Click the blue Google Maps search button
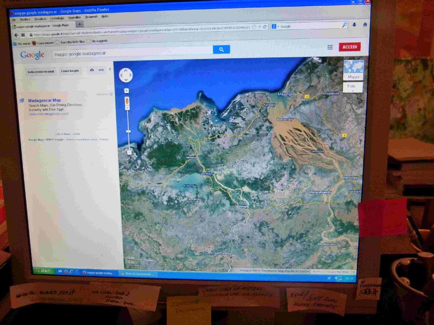This screenshot has width=434, height=325. click(x=221, y=50)
